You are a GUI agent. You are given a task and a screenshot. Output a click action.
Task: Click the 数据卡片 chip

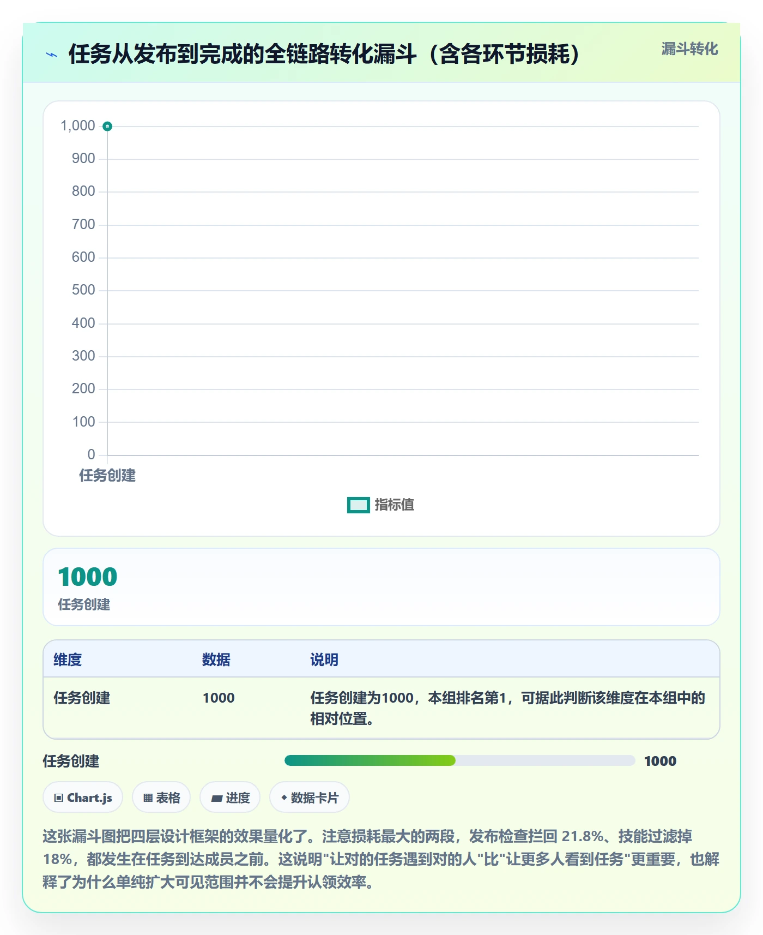pyautogui.click(x=310, y=798)
